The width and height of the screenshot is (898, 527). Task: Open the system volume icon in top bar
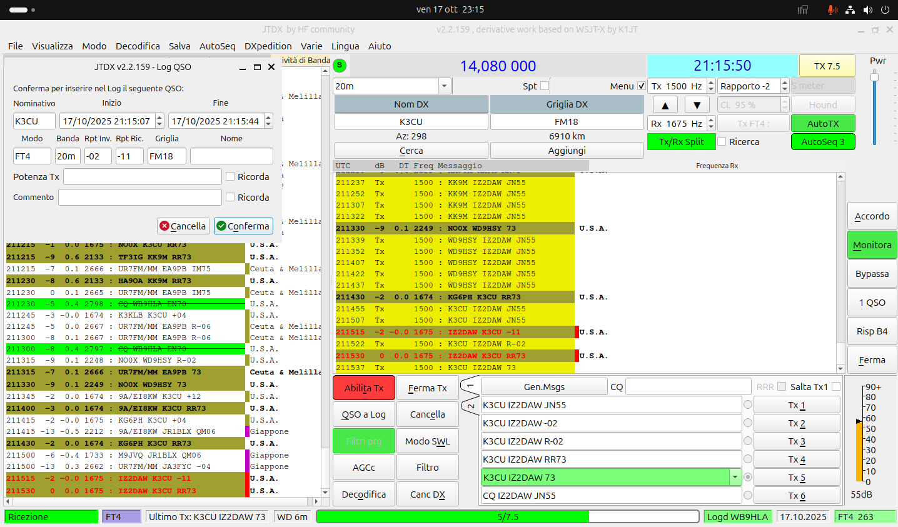coord(868,9)
